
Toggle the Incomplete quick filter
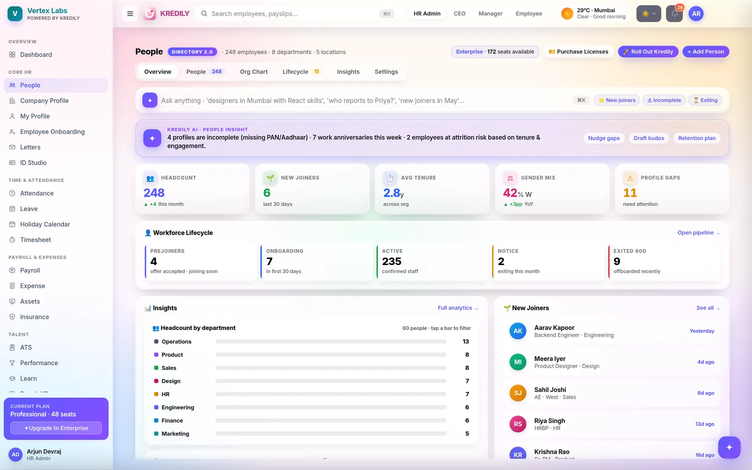(664, 100)
